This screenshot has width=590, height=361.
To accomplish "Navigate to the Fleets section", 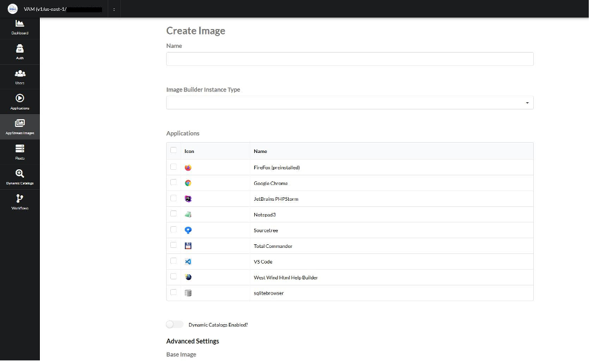I will pyautogui.click(x=20, y=151).
